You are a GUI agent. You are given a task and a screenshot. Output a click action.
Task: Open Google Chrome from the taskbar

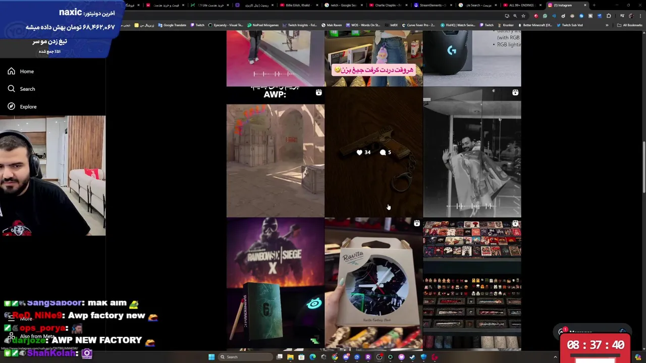tap(335, 357)
